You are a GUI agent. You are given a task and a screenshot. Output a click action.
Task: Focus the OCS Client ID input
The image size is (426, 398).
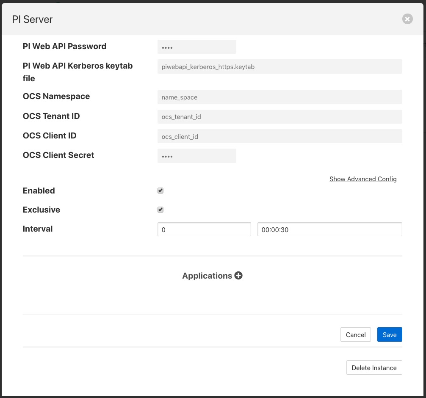pyautogui.click(x=279, y=136)
